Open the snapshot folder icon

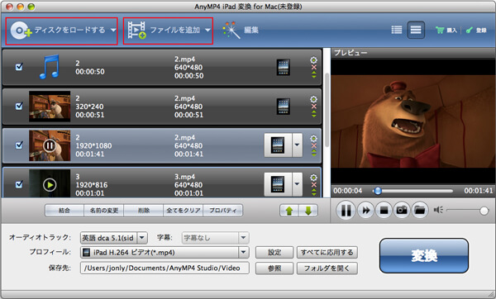420,210
